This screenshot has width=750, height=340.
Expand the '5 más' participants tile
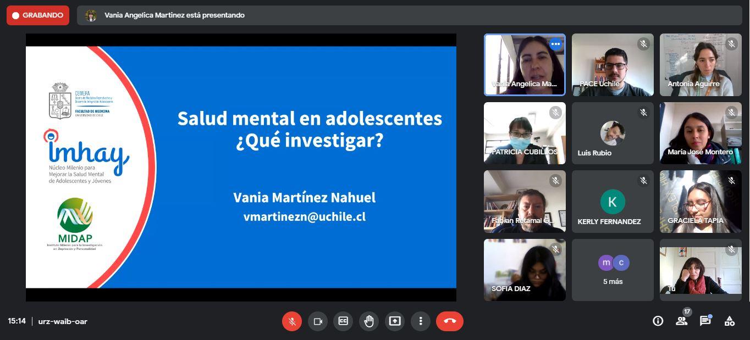coord(613,270)
